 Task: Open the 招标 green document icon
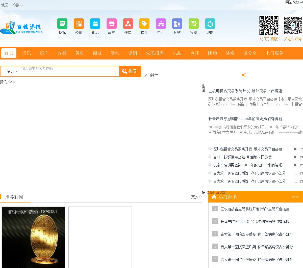[62, 24]
